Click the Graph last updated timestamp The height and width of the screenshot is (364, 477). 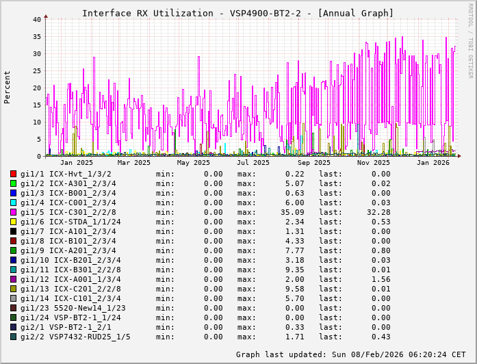[x=352, y=354]
